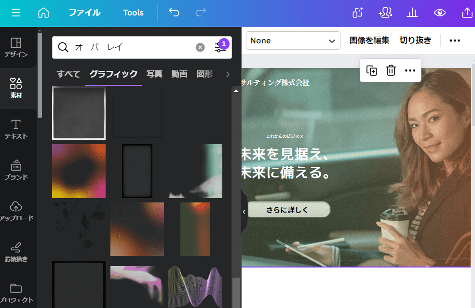This screenshot has width=475, height=308.
Task: Add collaborators via the person-plus icon
Action: tap(385, 13)
